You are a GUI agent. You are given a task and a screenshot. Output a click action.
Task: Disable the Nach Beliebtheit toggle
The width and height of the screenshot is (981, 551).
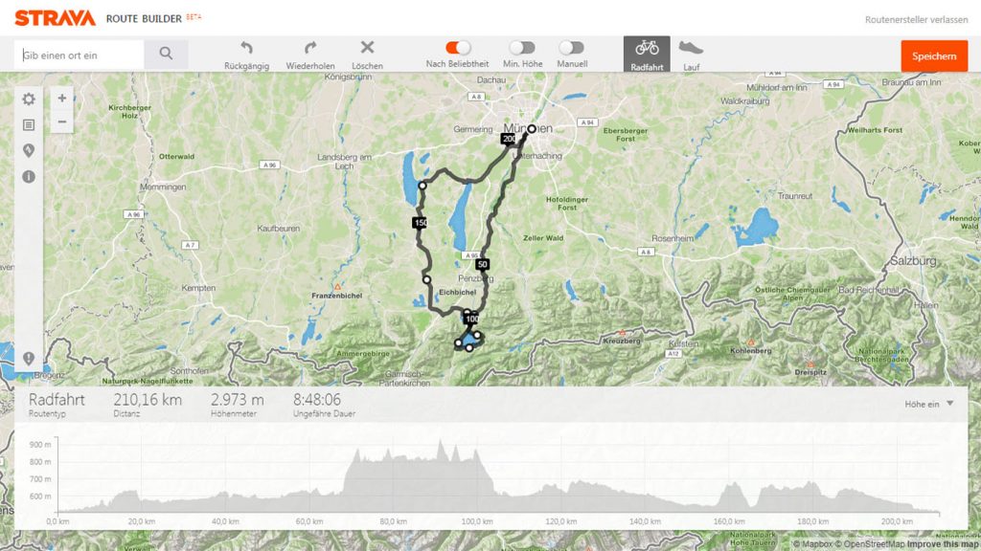[x=458, y=48]
